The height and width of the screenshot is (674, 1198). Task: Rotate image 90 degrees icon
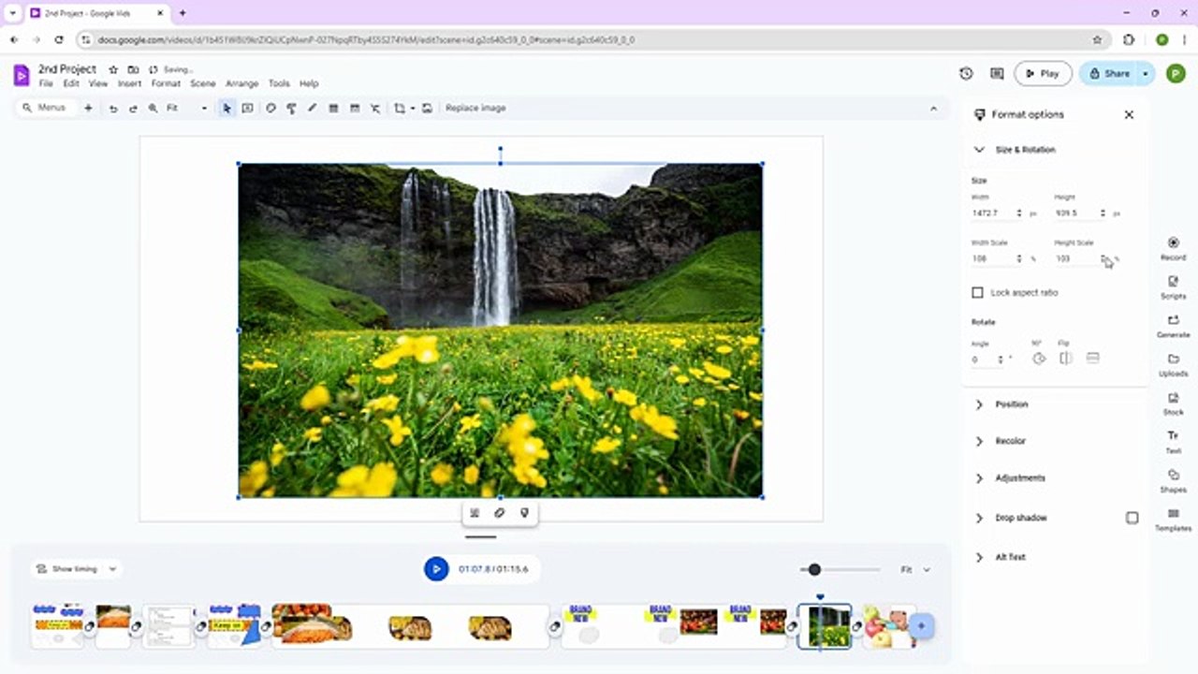click(x=1038, y=358)
